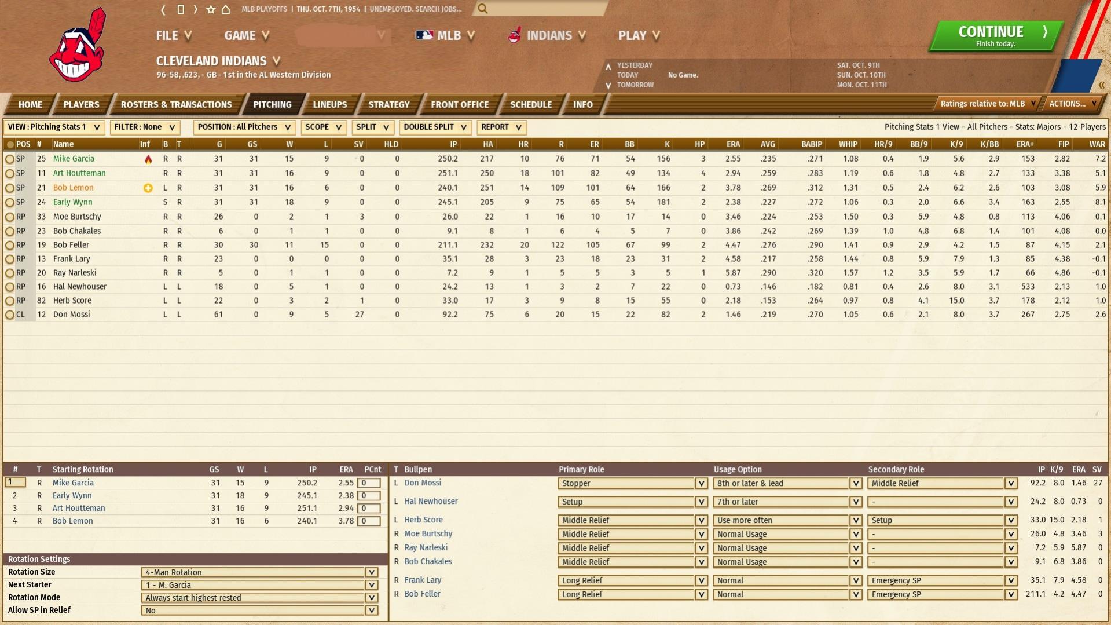Viewport: 1111px width, 625px height.
Task: Open Allow SP in Relief dropdown
Action: pos(259,611)
